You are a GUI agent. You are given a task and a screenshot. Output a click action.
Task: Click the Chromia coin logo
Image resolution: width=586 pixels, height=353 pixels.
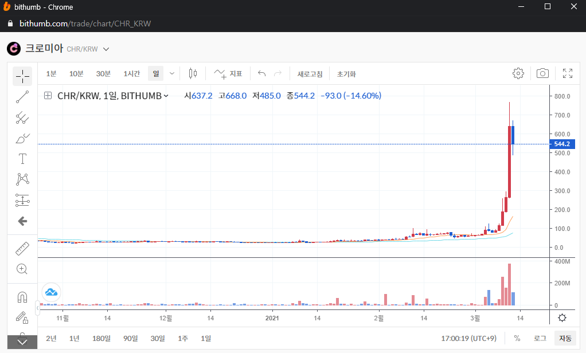click(14, 49)
